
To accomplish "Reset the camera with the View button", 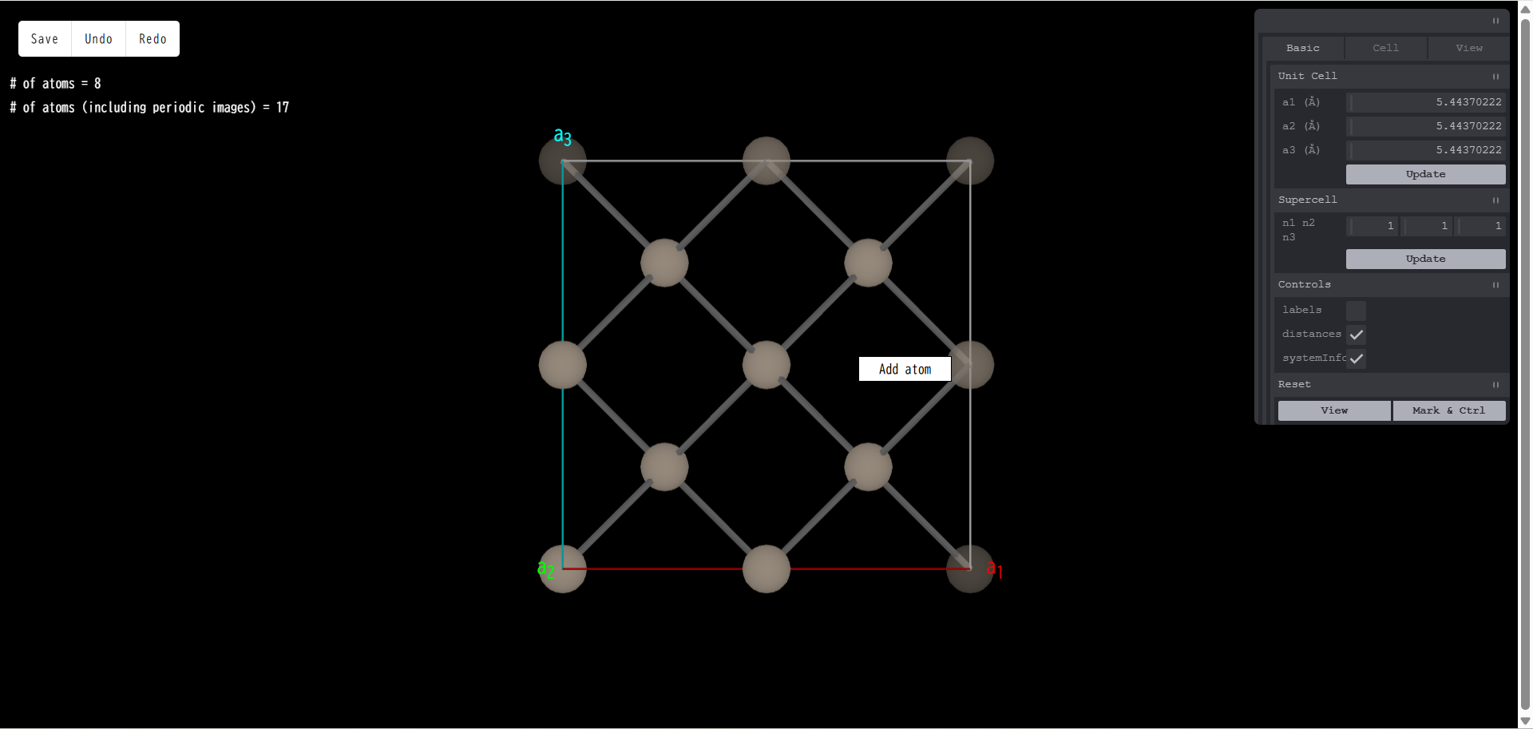I will 1333,410.
